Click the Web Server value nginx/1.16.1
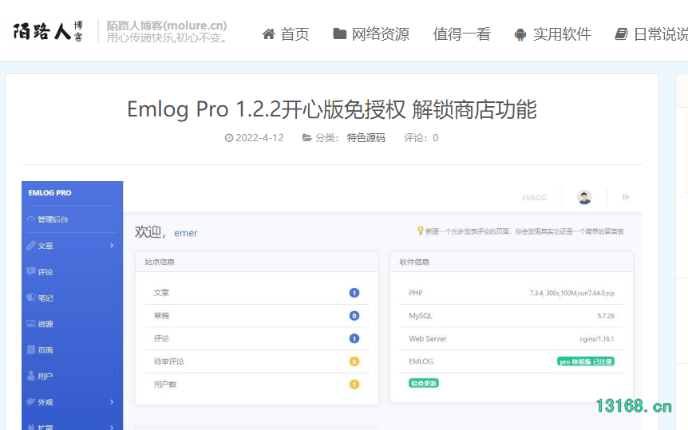 click(597, 339)
